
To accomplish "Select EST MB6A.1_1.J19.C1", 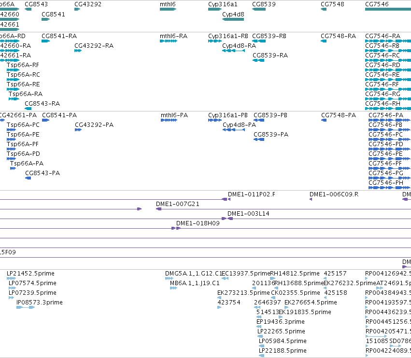I will point(195,283).
